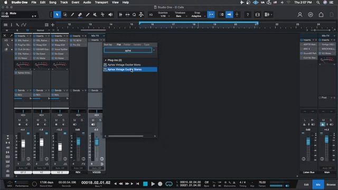Sort plug-ins by Flat
The width and height of the screenshot is (338, 190).
[119, 44]
